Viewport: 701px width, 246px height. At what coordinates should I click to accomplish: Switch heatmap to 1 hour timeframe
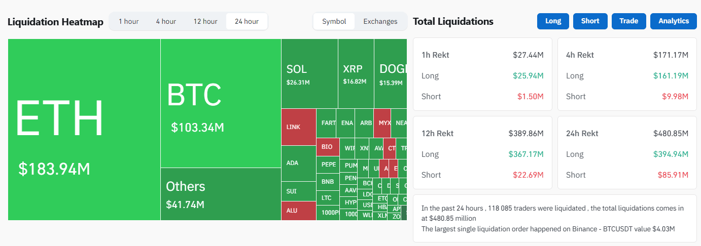tap(128, 21)
